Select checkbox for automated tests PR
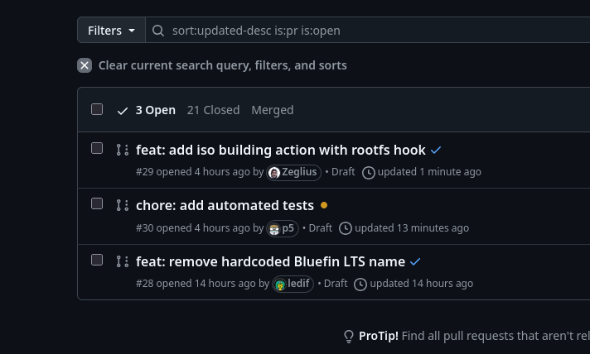The image size is (590, 354). pos(97,203)
